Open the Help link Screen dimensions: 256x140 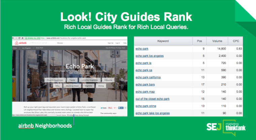pos(125,43)
